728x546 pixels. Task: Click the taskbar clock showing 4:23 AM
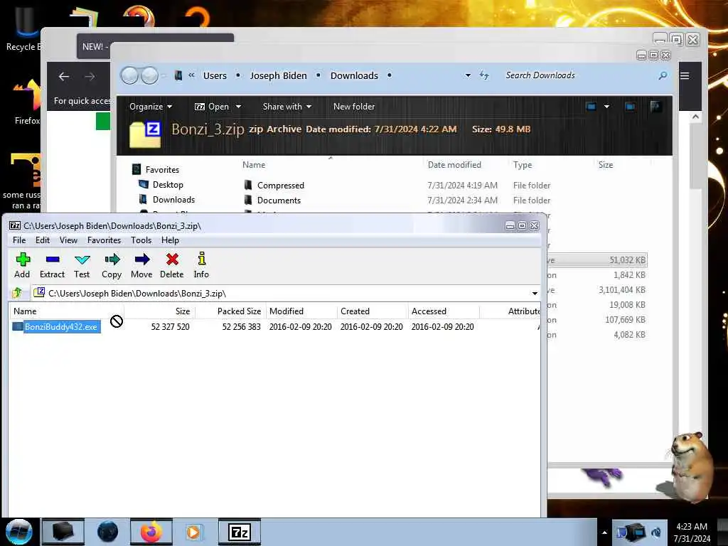(692, 532)
